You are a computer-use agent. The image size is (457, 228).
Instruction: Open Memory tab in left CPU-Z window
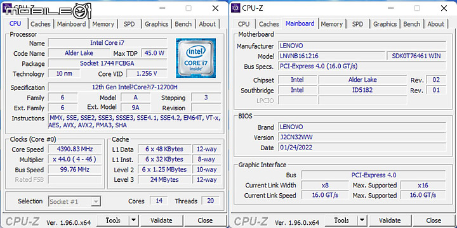pos(103,24)
